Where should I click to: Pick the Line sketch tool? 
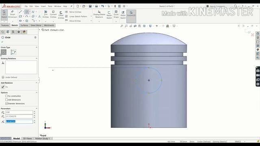pos(20,12)
